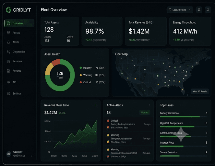Open the Overview sidebar item
Viewport: 215px width, 166px height.
[19, 23]
